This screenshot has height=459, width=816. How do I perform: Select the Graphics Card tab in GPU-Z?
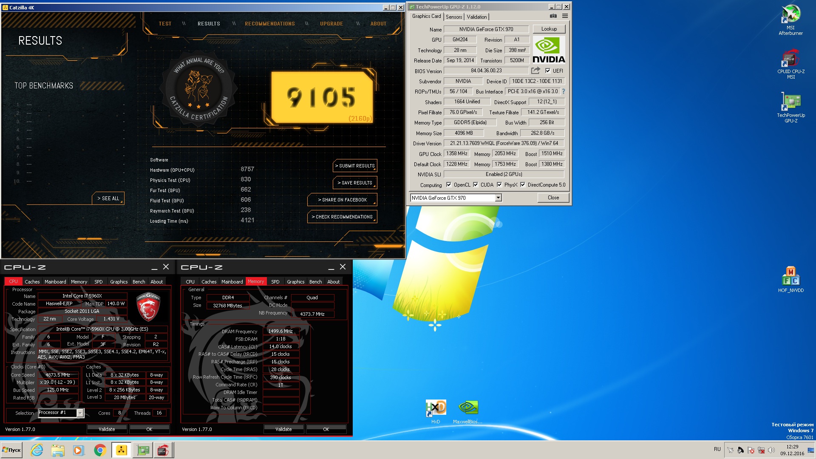(426, 16)
